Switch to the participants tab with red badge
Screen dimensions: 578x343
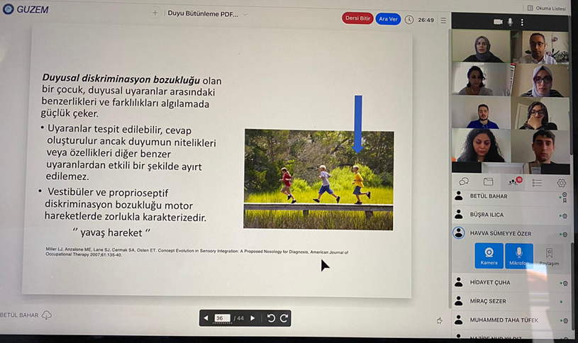pyautogui.click(x=514, y=181)
